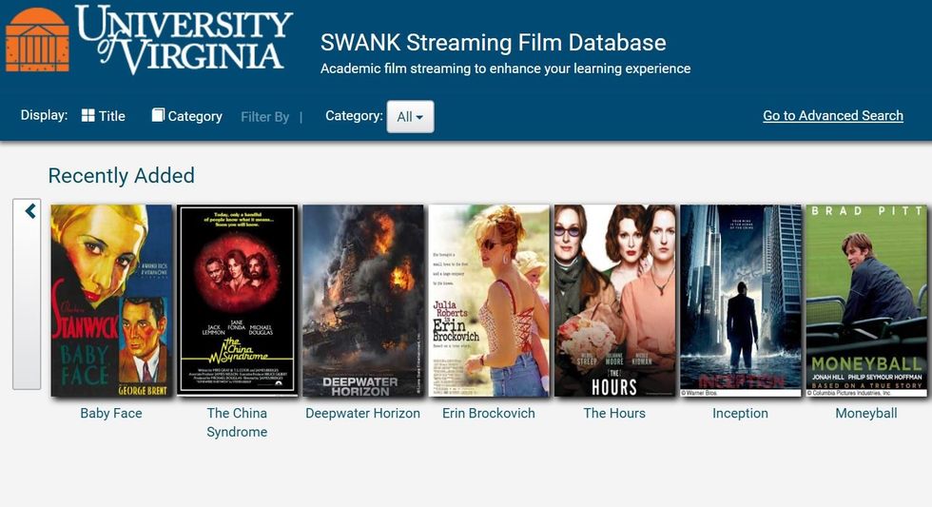Click the Moneyball poster image

866,301
